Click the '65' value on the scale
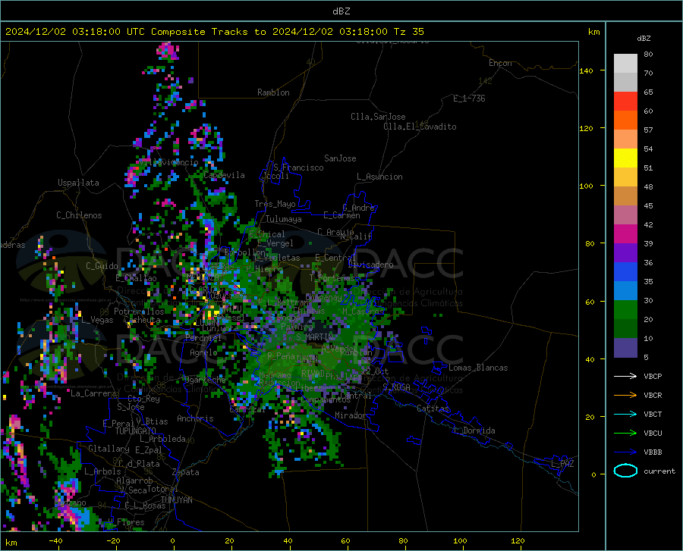The height and width of the screenshot is (551, 683). pos(648,92)
